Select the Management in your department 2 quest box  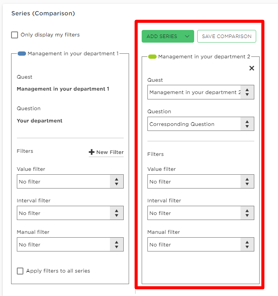click(x=201, y=92)
